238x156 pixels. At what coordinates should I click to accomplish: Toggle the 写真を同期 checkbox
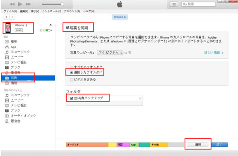coord(67,28)
